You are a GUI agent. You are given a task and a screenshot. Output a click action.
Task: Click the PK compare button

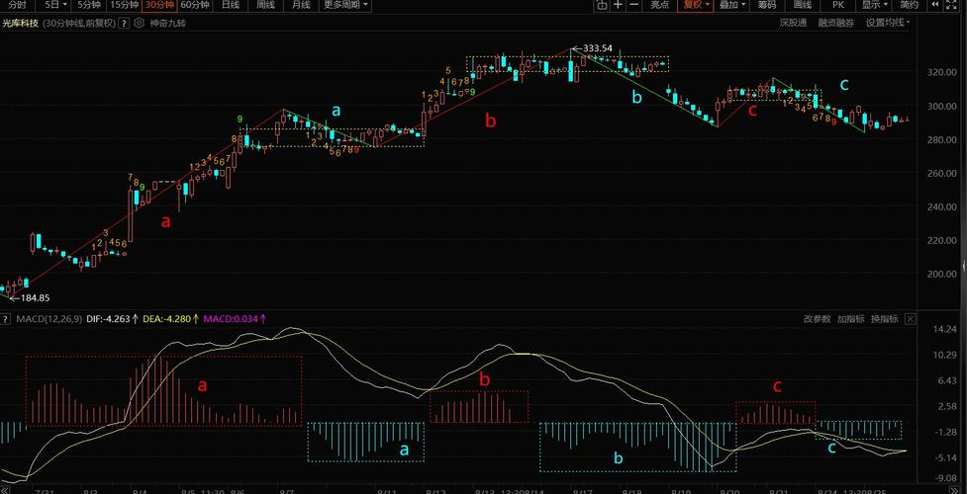tap(837, 5)
